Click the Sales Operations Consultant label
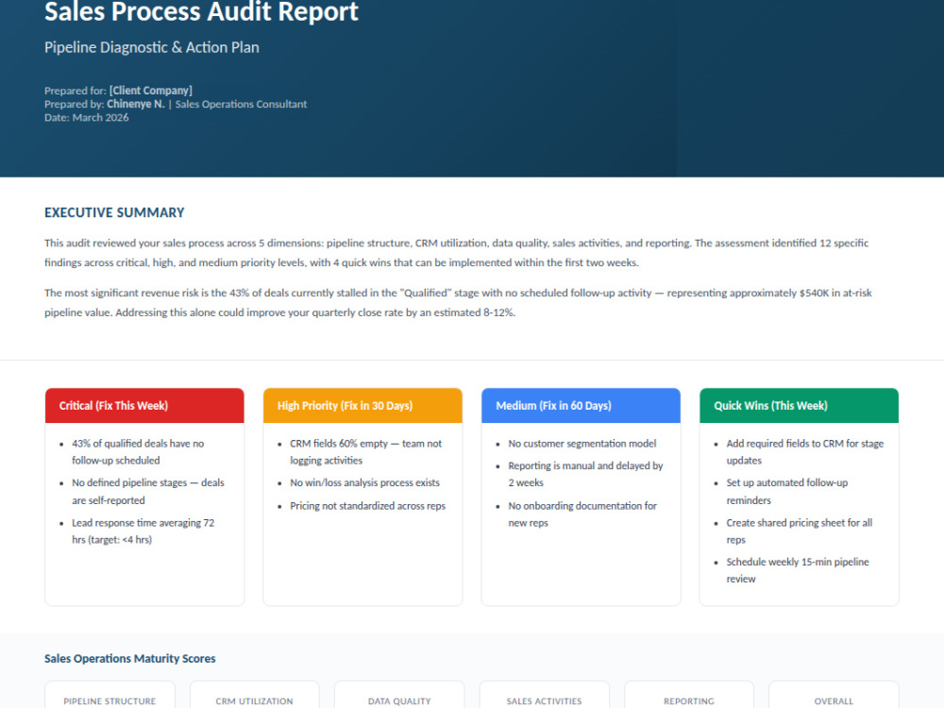Screen dimensions: 944x708 241,104
